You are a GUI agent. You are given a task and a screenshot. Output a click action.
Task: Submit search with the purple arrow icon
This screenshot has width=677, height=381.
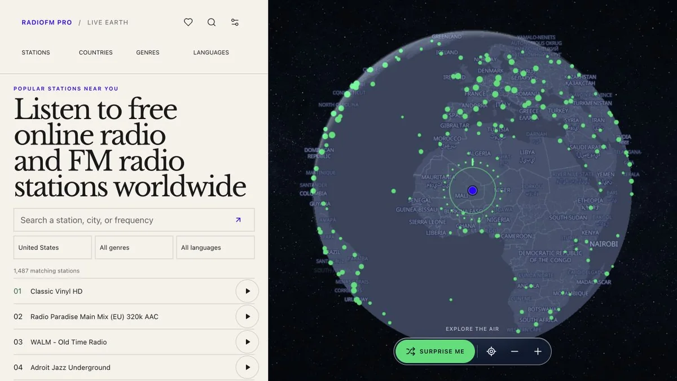pyautogui.click(x=238, y=220)
